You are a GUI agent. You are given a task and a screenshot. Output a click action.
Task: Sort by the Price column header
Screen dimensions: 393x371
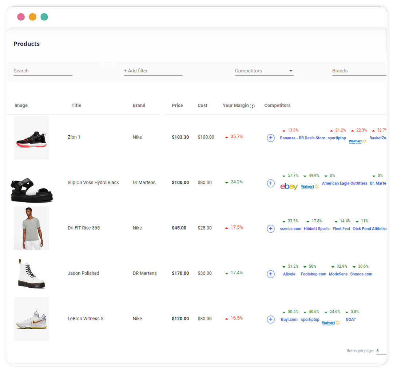coord(177,105)
